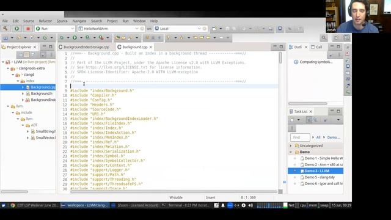391x220 pixels.
Task: Click the New wizard icon in toolbar
Action: click(x=214, y=29)
